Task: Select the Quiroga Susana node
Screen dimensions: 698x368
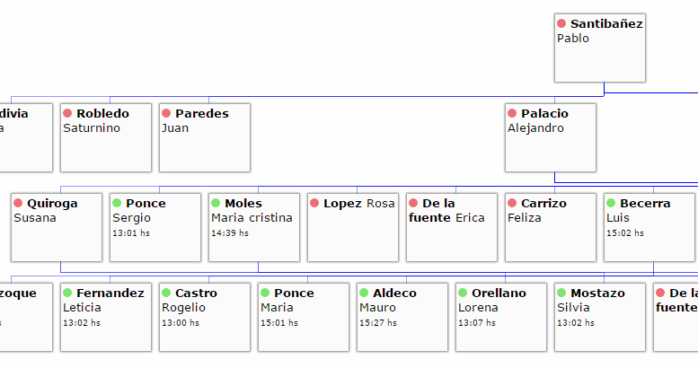Action: click(57, 227)
